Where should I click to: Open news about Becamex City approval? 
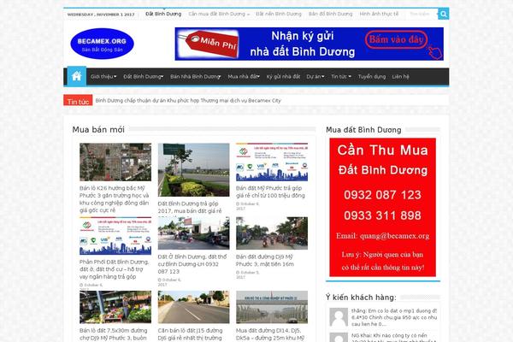pos(188,101)
